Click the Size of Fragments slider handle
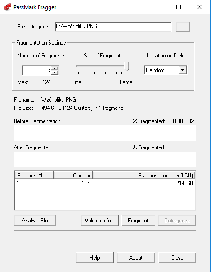Image resolution: width=211 pixels, height=272 pixels. point(127,67)
